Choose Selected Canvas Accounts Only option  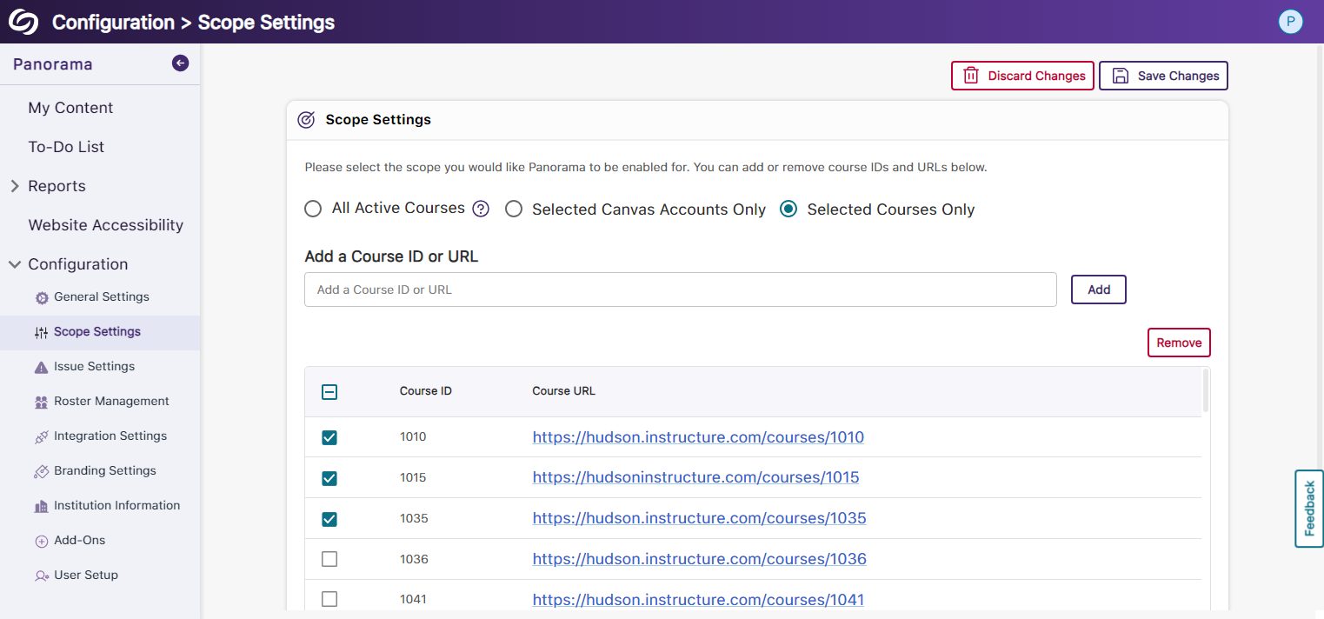[514, 210]
